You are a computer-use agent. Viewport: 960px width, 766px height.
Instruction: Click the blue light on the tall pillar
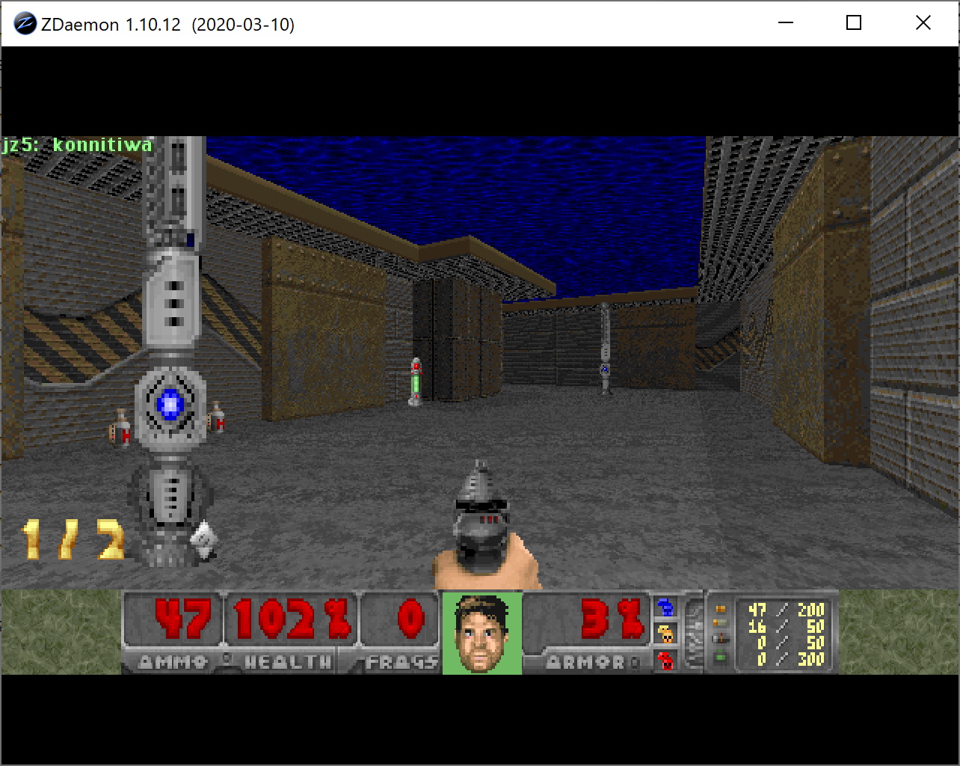170,404
